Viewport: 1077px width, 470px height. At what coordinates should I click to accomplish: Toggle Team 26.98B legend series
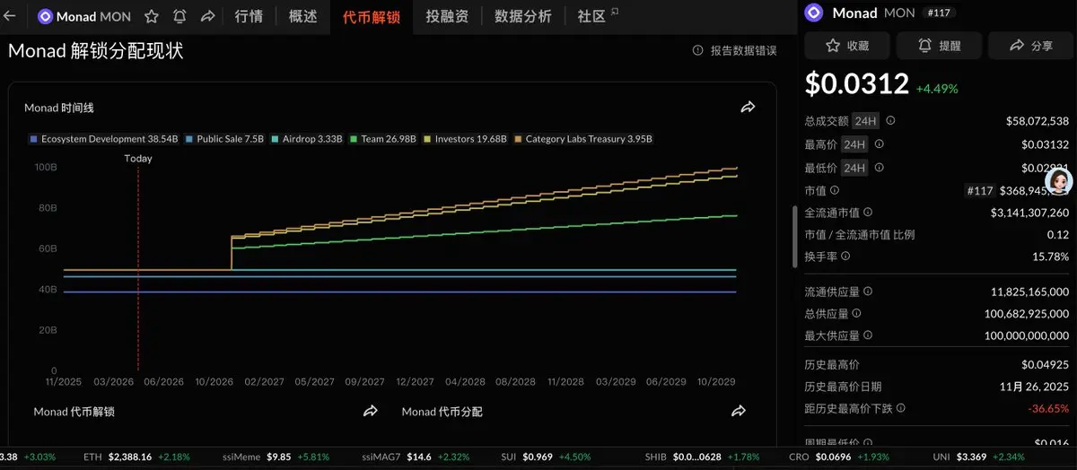(x=383, y=139)
